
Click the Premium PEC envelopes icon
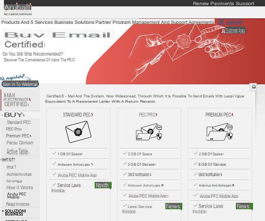coord(219,132)
